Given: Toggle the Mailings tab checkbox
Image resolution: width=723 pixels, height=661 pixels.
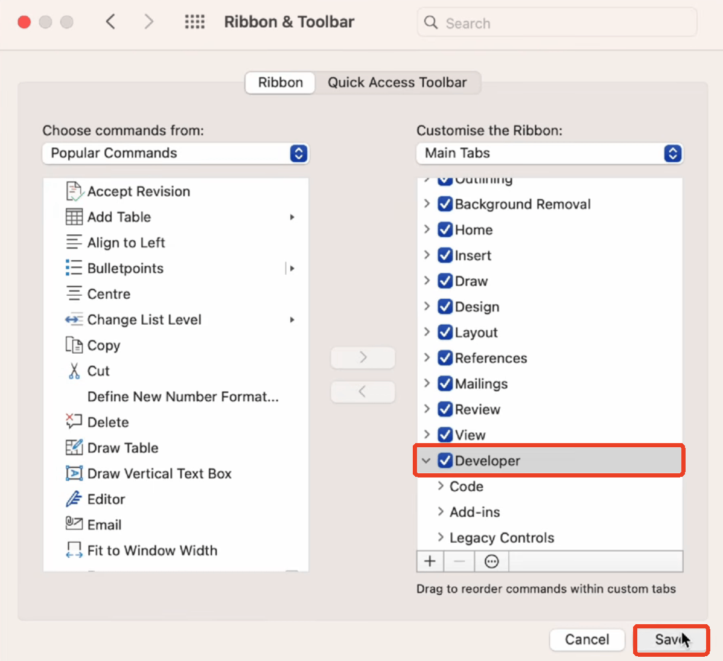Looking at the screenshot, I should click(445, 383).
